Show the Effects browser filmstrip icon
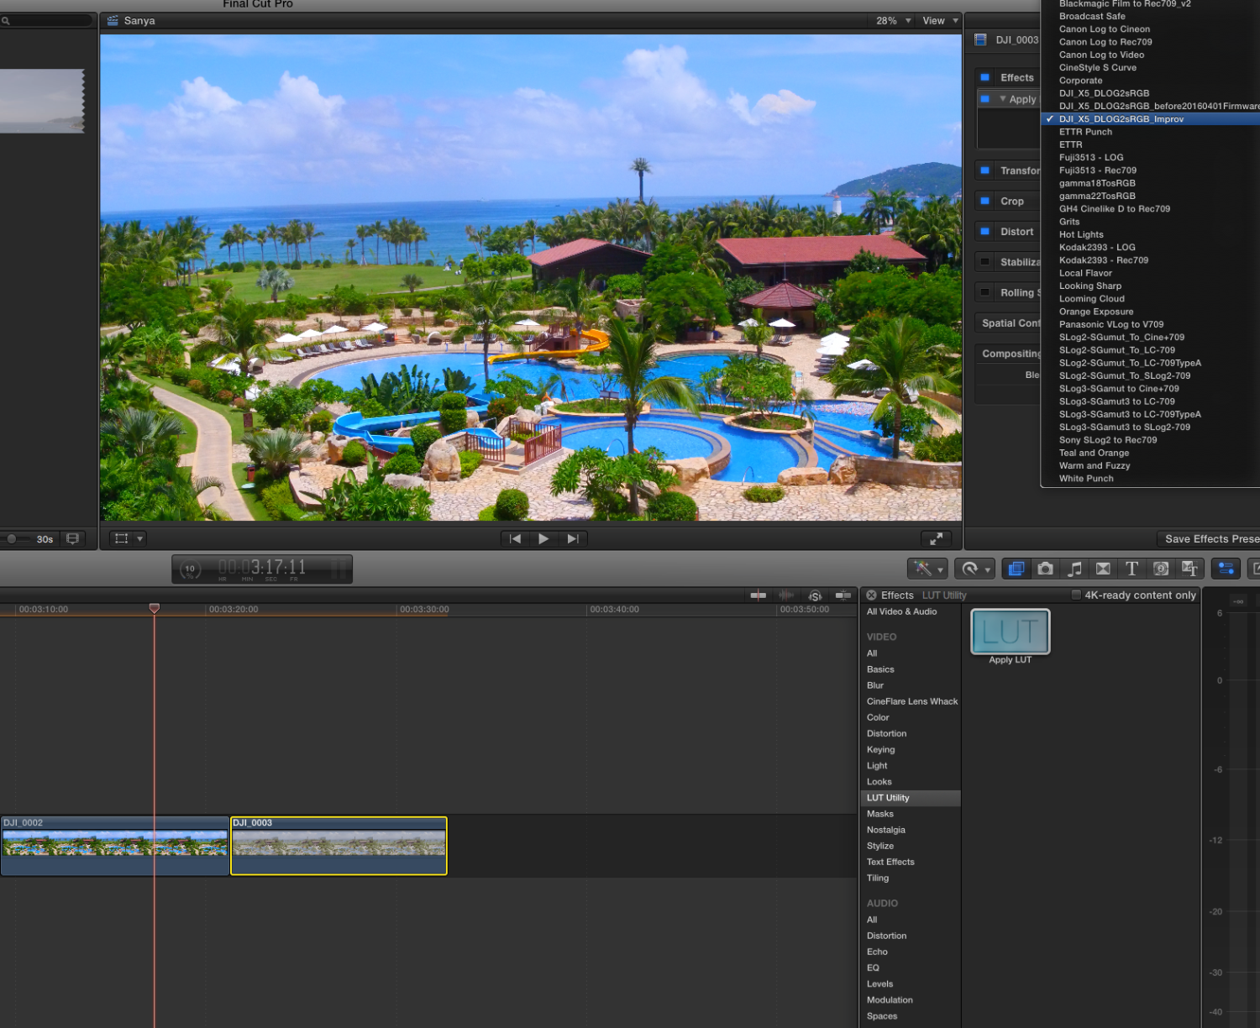The width and height of the screenshot is (1260, 1028). [1016, 569]
